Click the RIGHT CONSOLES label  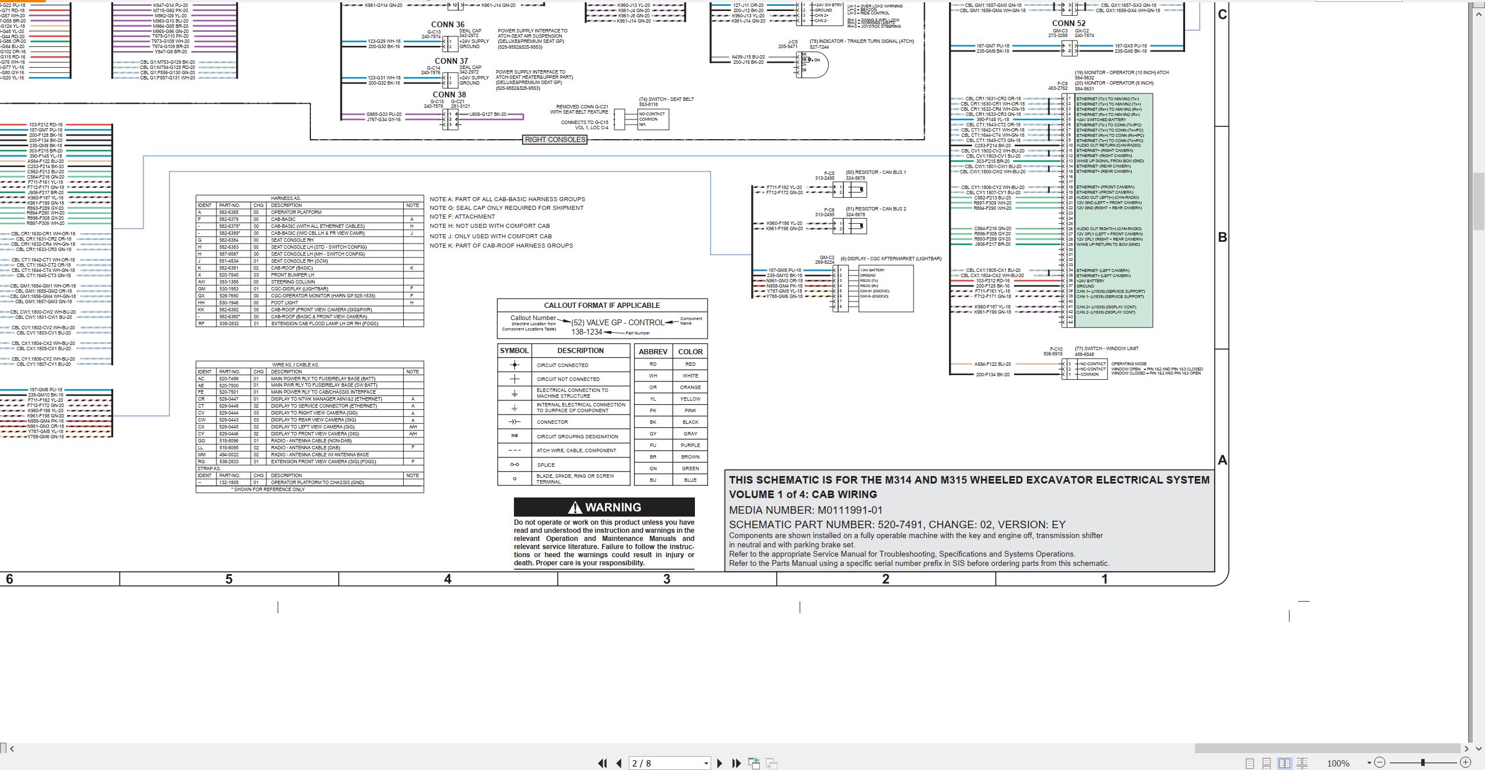[x=555, y=140]
